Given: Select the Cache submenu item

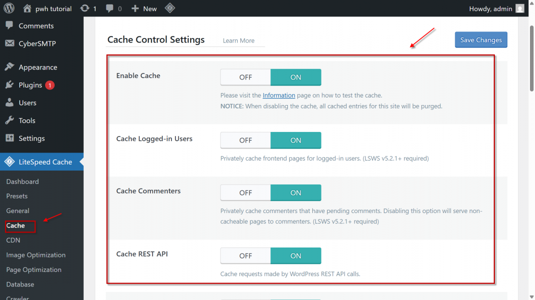Looking at the screenshot, I should click(16, 225).
